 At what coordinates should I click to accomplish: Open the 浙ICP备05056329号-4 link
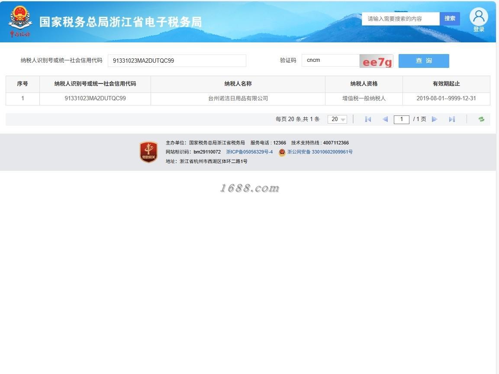tap(249, 152)
